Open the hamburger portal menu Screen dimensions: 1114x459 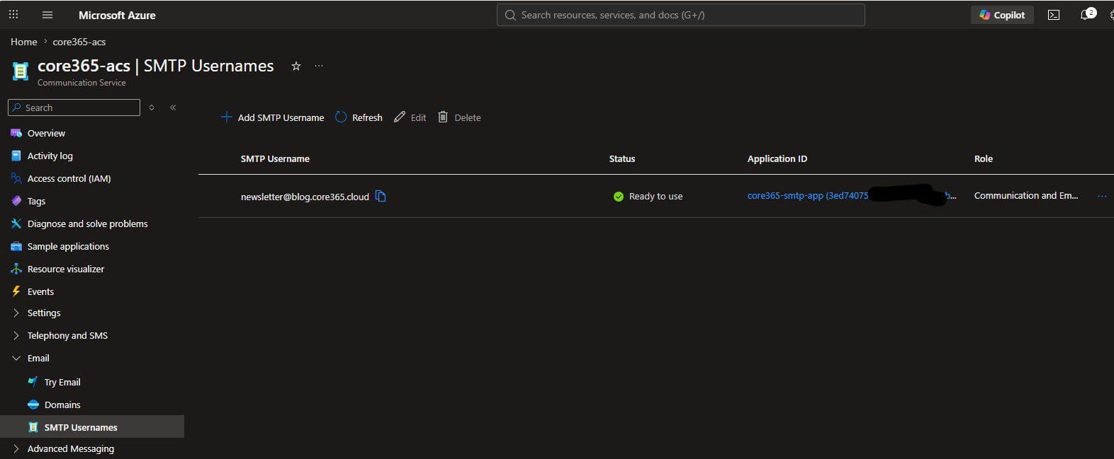click(x=47, y=15)
